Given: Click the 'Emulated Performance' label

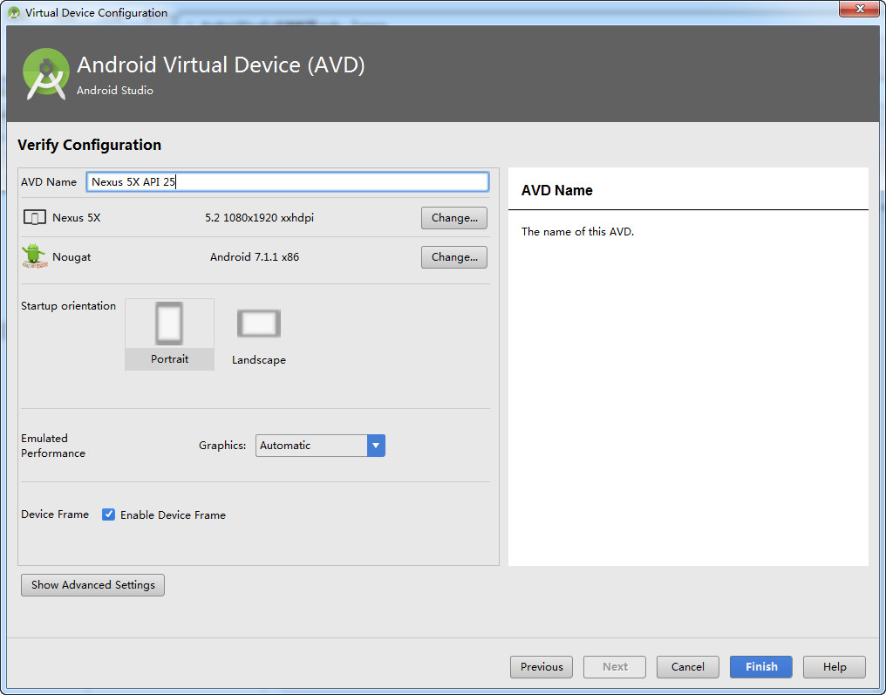Looking at the screenshot, I should (53, 446).
